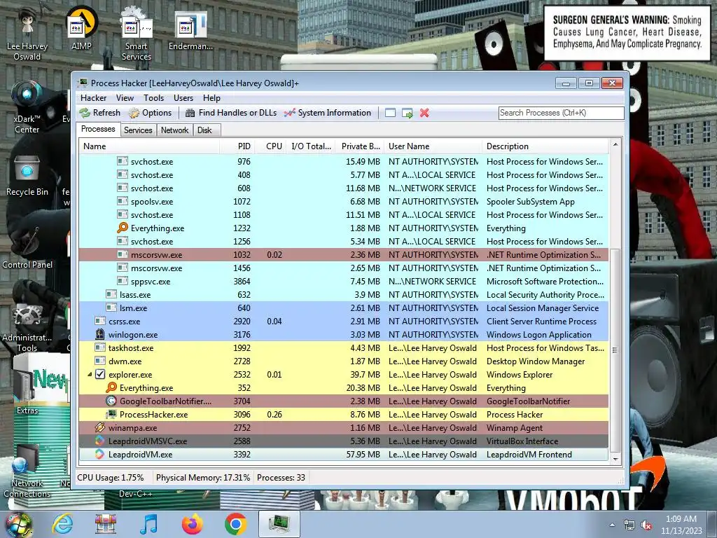This screenshot has width=717, height=538.
Task: Click the winampa.exe process icon
Action: click(x=99, y=427)
